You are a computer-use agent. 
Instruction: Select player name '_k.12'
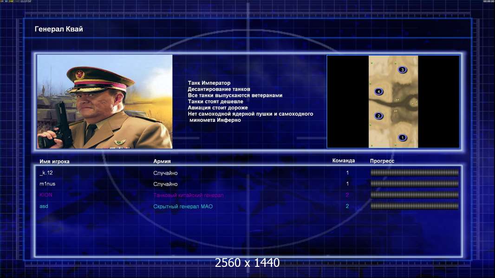tap(46, 173)
